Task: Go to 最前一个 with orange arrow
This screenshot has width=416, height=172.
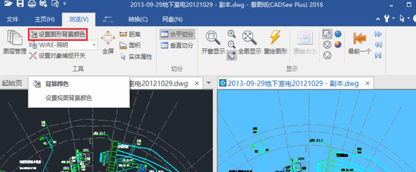Action: tap(360, 42)
